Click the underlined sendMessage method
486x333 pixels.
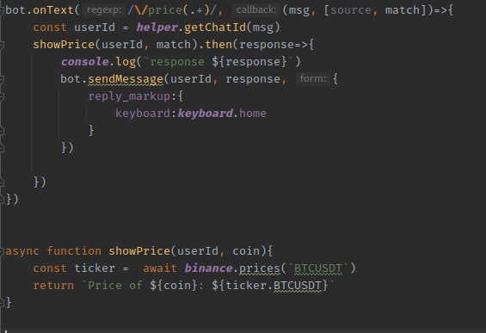coord(126,79)
